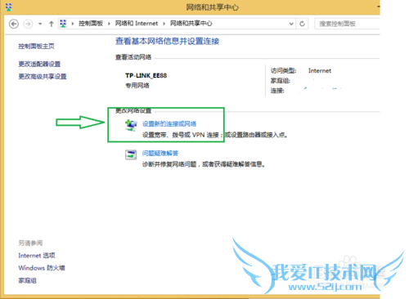Image resolution: width=409 pixels, height=299 pixels.
Task: Open Internet 选项 link
Action: 37,256
